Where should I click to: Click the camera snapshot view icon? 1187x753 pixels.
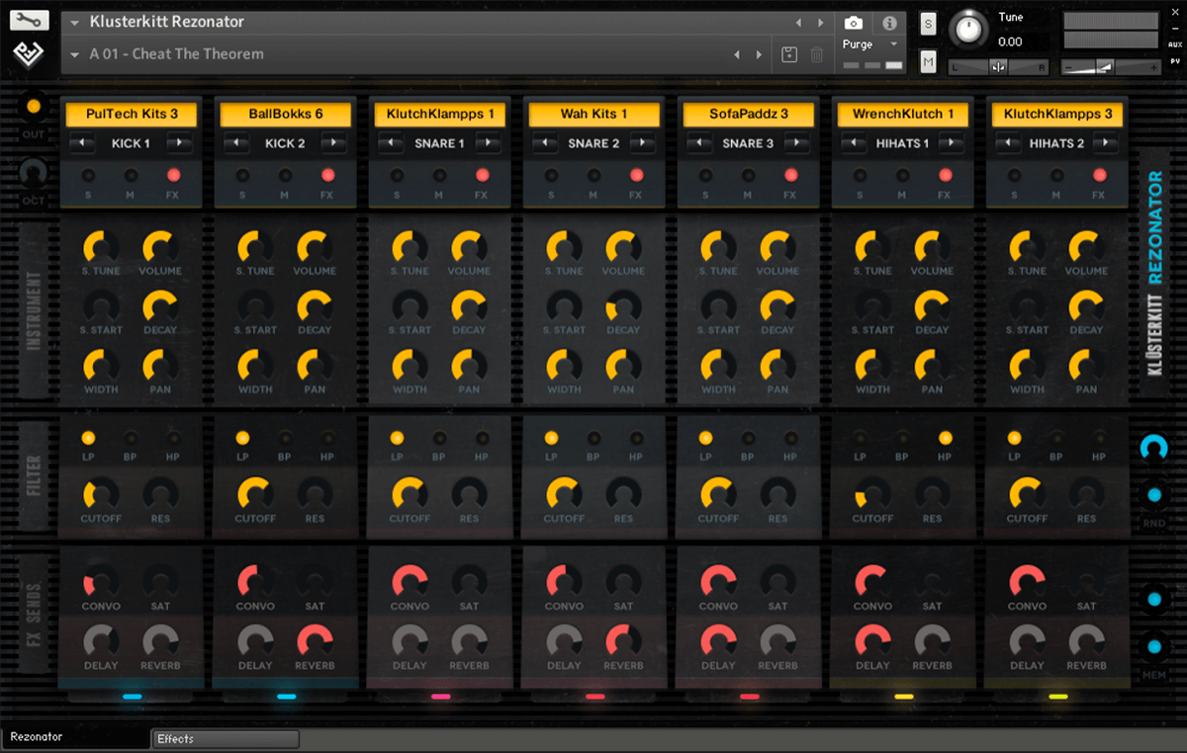[x=854, y=23]
